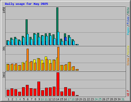Select the red KB bar for day 4
This screenshot has width=131, height=102.
19,94
